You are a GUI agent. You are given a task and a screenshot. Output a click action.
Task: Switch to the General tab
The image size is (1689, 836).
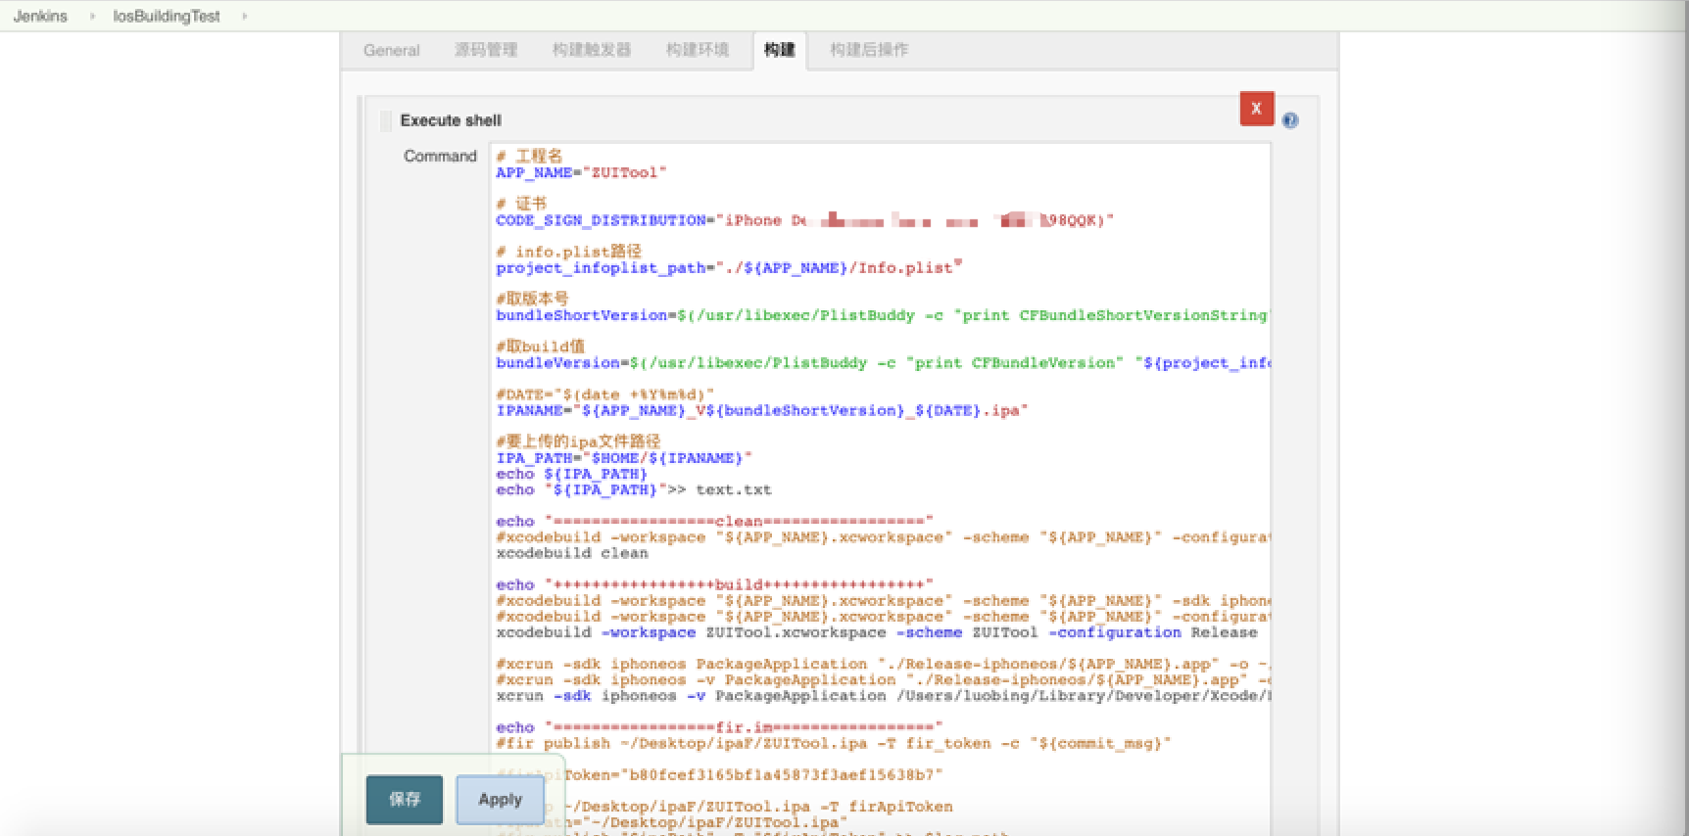(x=391, y=50)
